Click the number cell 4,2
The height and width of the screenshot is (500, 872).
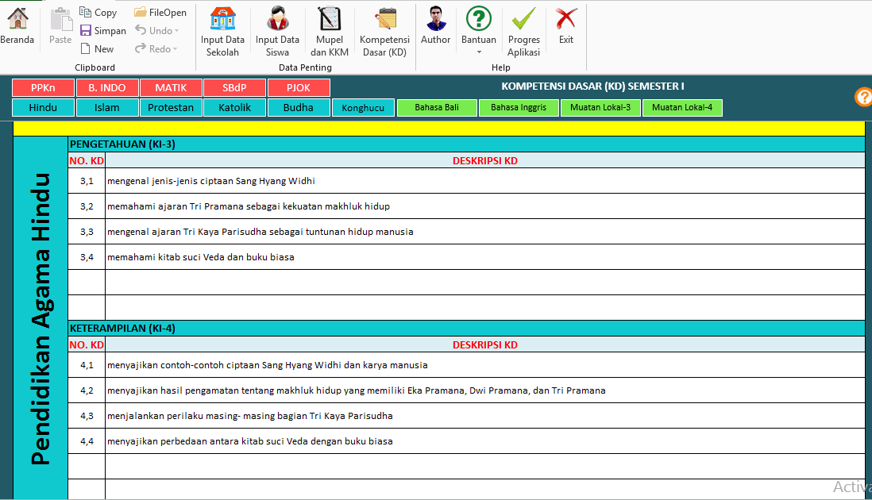tap(87, 390)
